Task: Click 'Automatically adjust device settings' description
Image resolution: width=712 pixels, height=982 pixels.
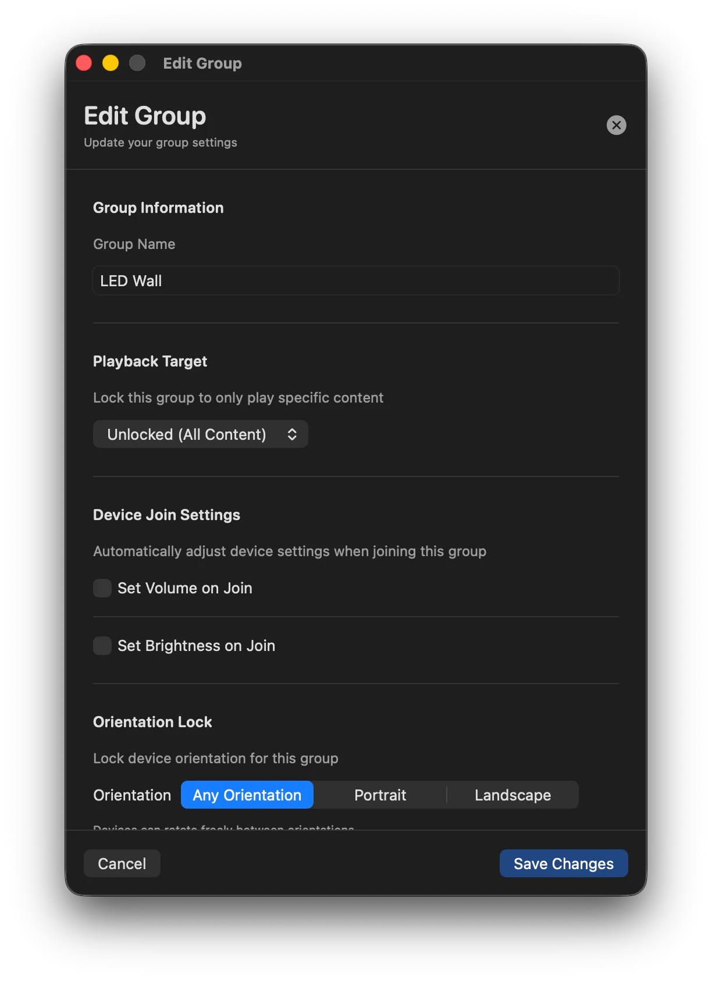Action: [x=290, y=552]
